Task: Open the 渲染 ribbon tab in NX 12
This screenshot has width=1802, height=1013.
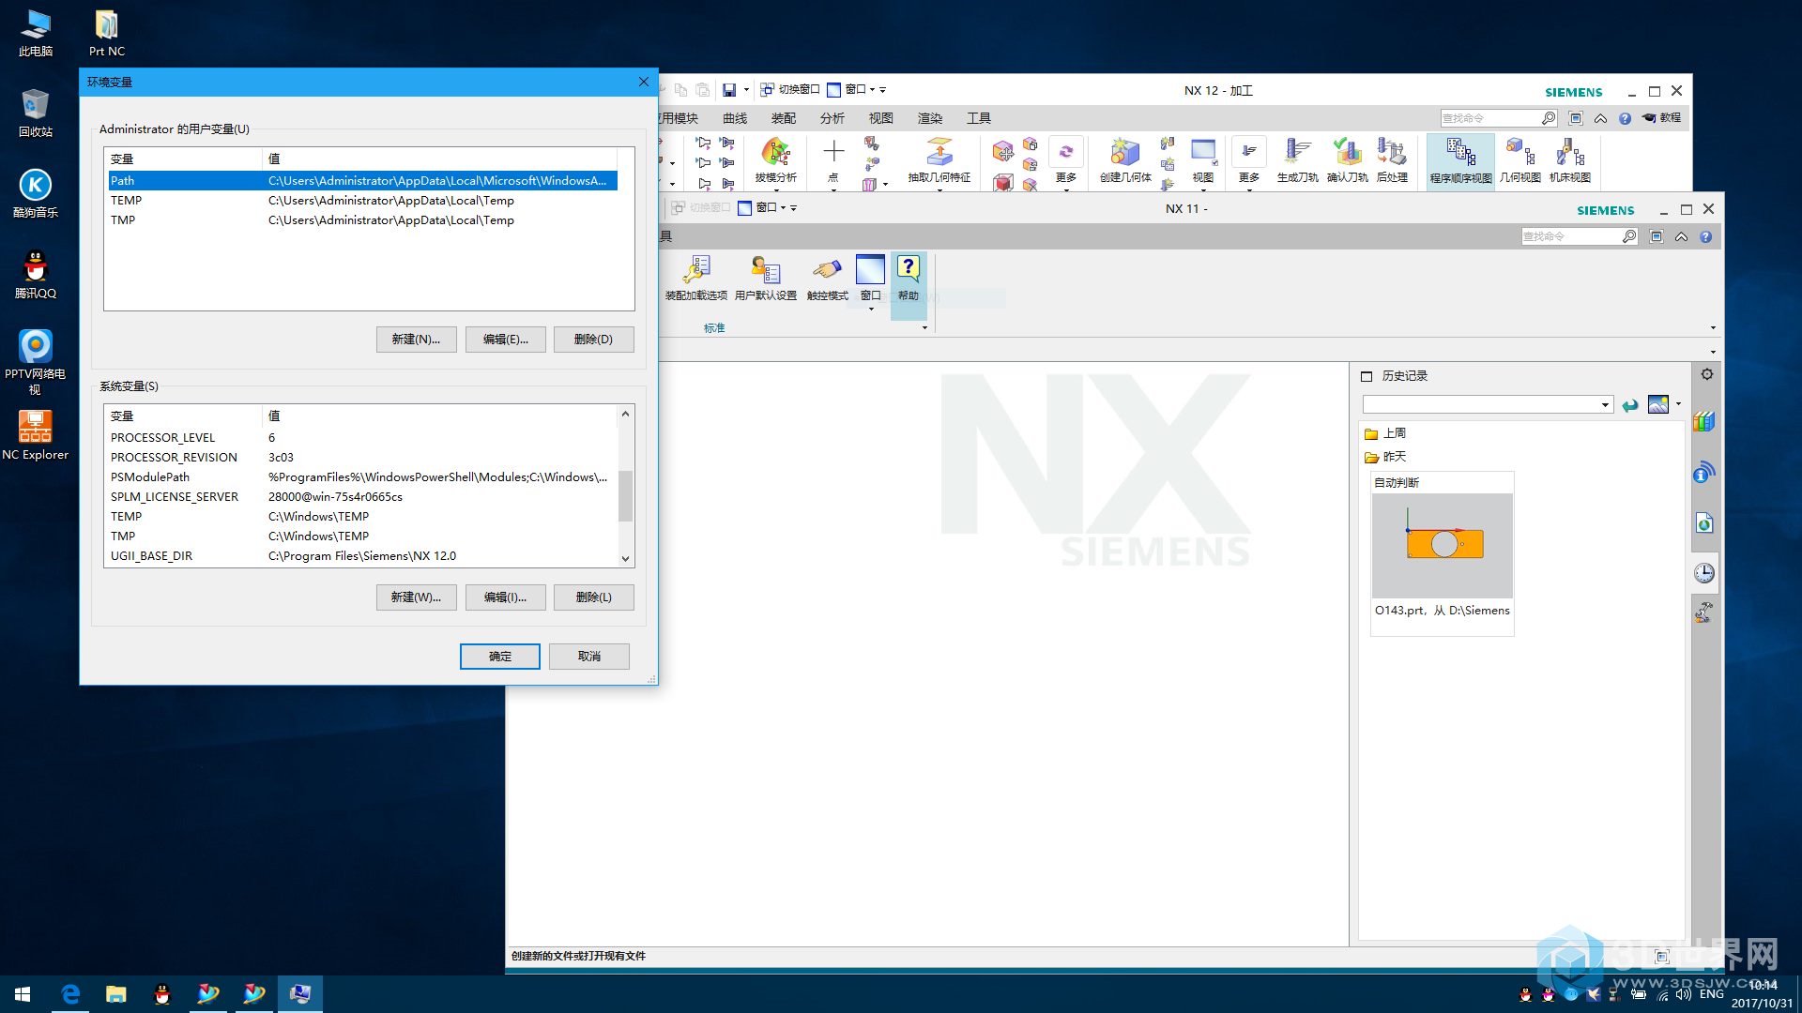Action: [x=930, y=118]
